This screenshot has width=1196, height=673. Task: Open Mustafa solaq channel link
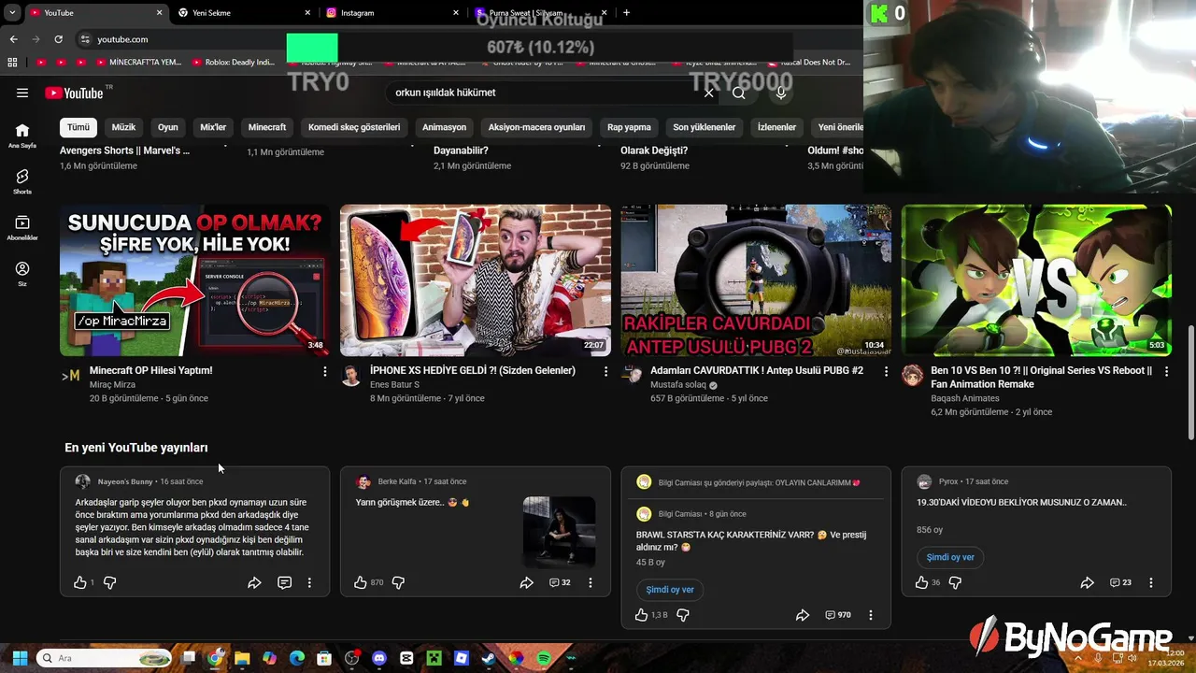pyautogui.click(x=678, y=384)
